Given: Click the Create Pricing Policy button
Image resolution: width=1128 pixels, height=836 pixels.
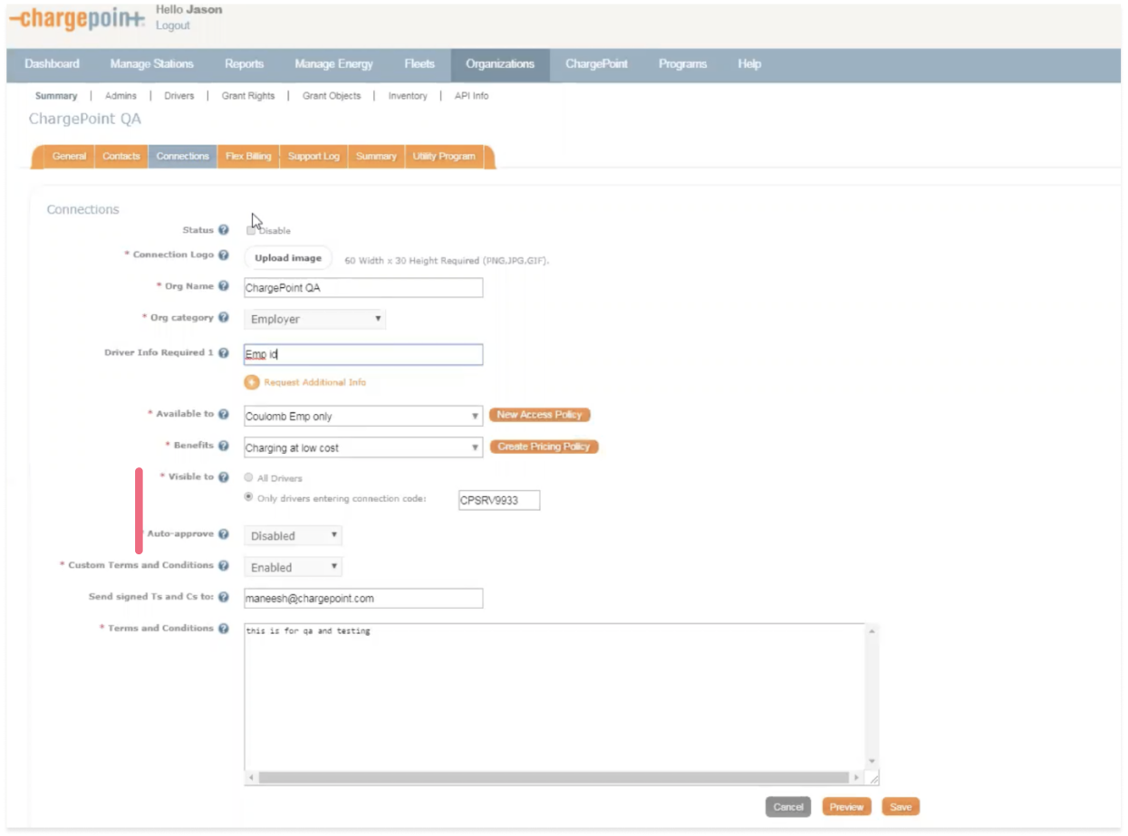Looking at the screenshot, I should (544, 447).
